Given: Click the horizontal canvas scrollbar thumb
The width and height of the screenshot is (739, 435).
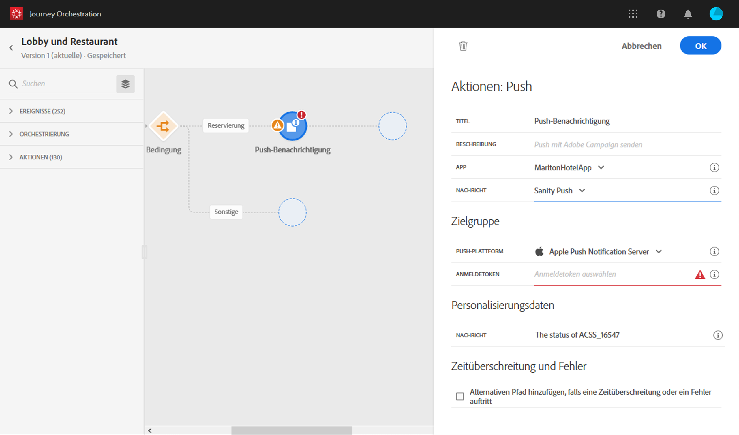Looking at the screenshot, I should [x=292, y=430].
